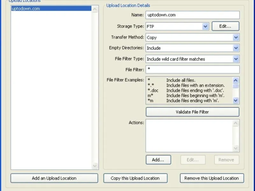The image size is (255, 191).
Task: Click the File Filter input field
Action: point(193,69)
